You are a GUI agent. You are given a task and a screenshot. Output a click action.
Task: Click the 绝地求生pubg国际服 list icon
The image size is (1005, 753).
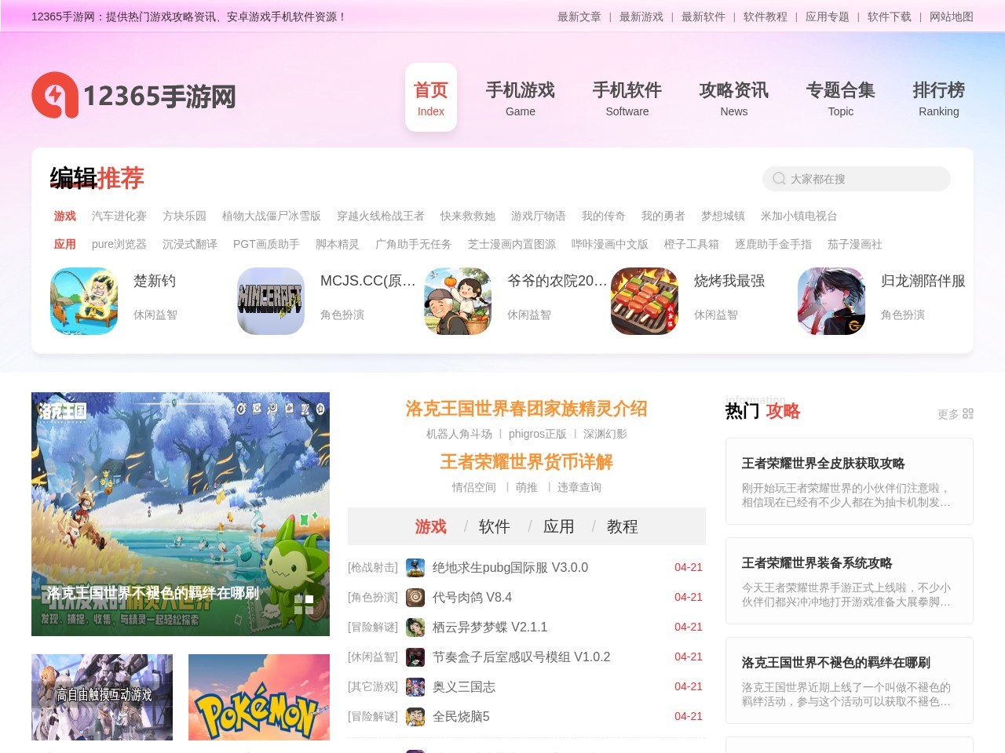pyautogui.click(x=415, y=568)
